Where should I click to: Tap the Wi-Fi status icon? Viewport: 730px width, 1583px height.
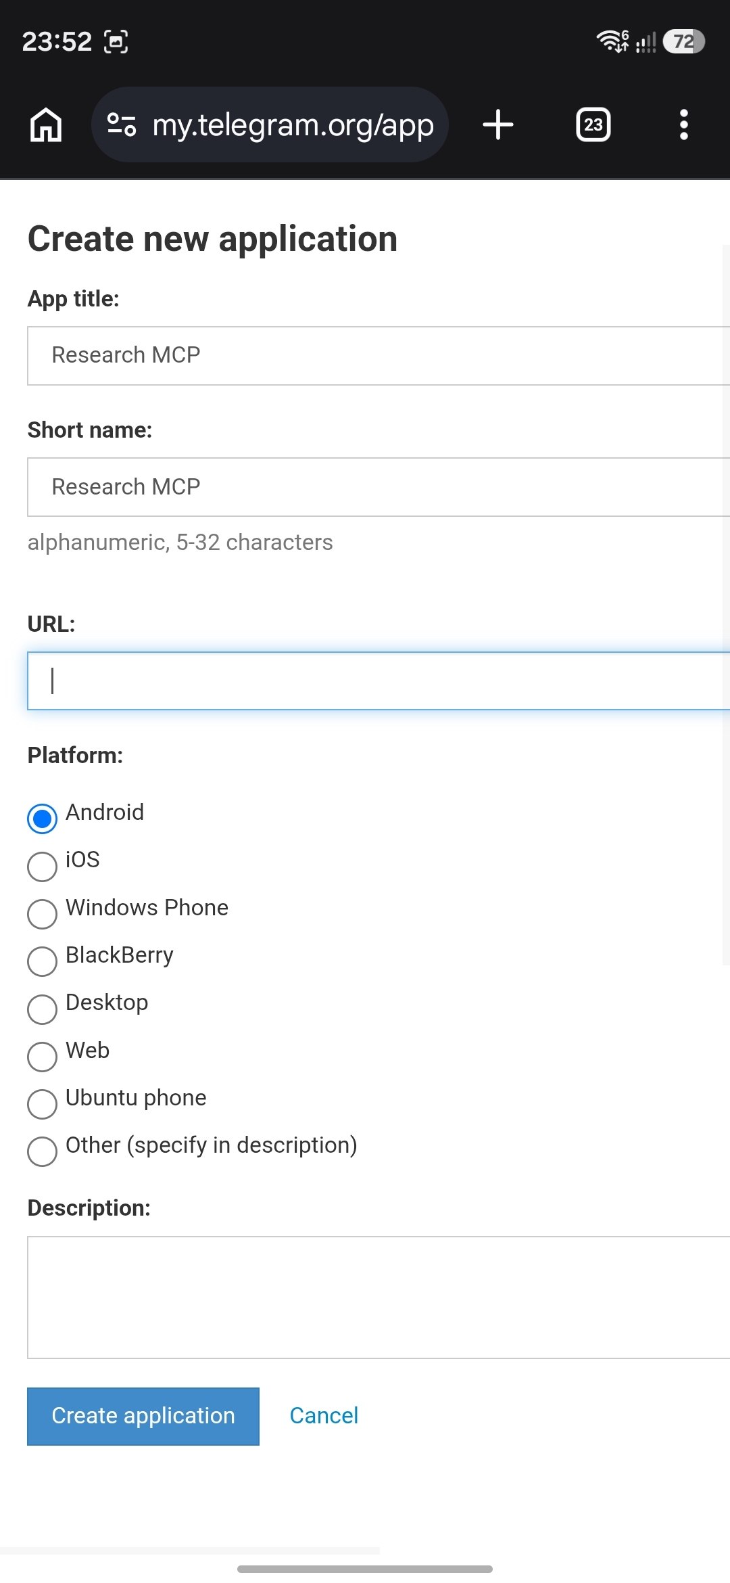click(x=612, y=42)
